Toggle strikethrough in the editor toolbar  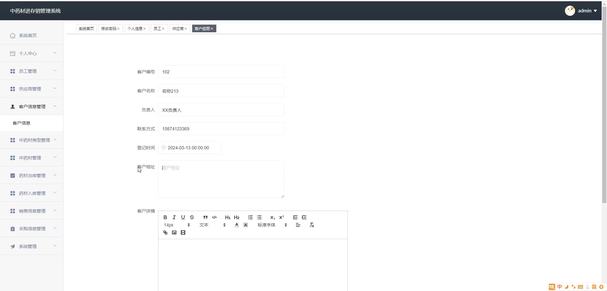coord(192,217)
